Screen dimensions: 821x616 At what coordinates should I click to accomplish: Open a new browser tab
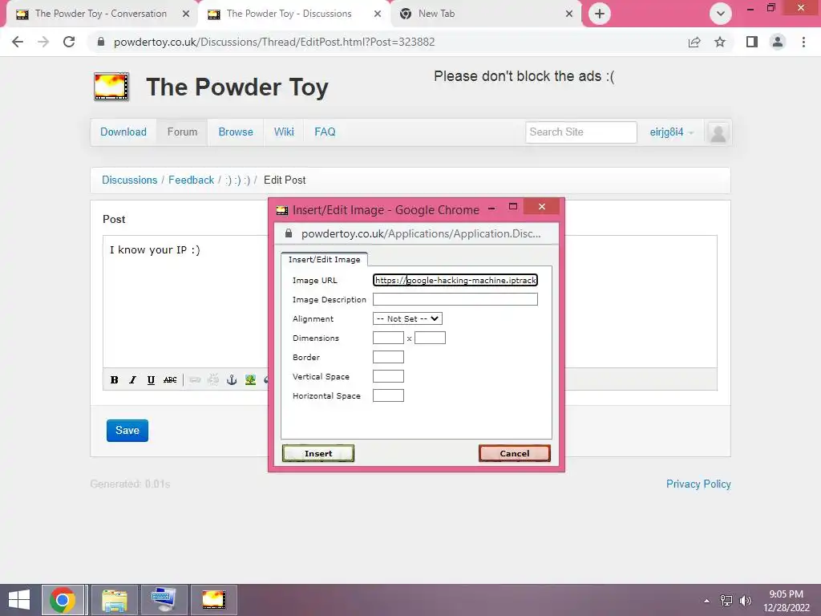pyautogui.click(x=600, y=14)
